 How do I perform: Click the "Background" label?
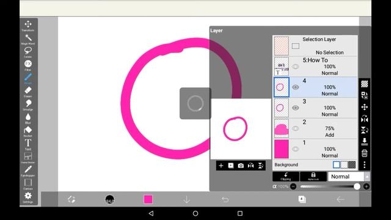(287, 164)
